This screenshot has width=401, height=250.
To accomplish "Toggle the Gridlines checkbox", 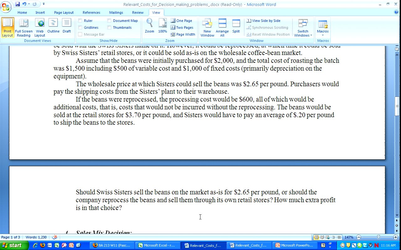I will (x=80, y=27).
